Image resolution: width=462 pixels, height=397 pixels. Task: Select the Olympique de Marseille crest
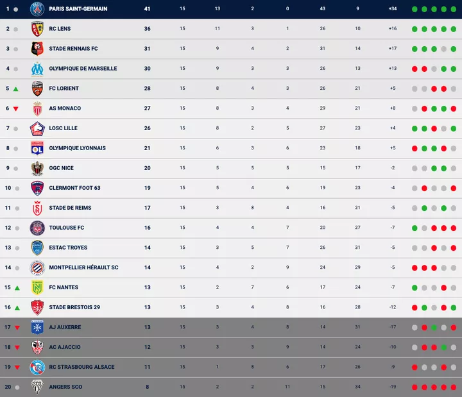pyautogui.click(x=37, y=69)
